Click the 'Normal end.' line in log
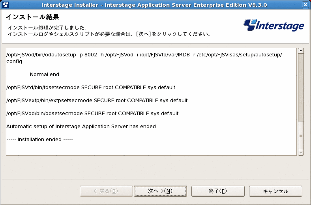 (45, 75)
